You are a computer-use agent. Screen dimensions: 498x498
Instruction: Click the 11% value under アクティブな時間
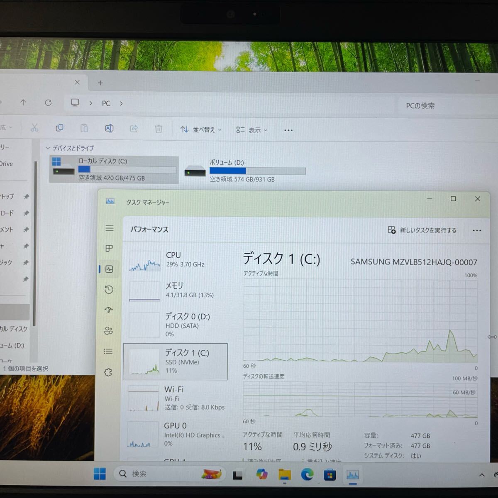[252, 447]
